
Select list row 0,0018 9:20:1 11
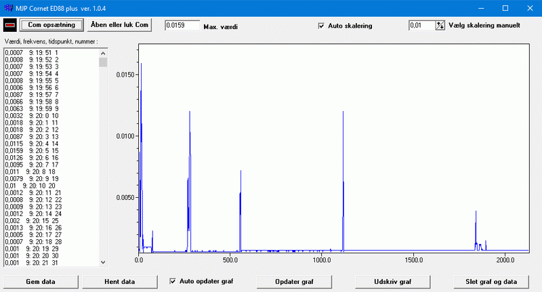tap(51, 123)
